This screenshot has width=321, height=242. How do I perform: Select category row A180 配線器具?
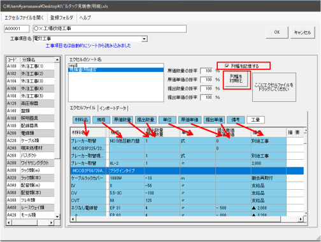pyautogui.click(x=30, y=125)
